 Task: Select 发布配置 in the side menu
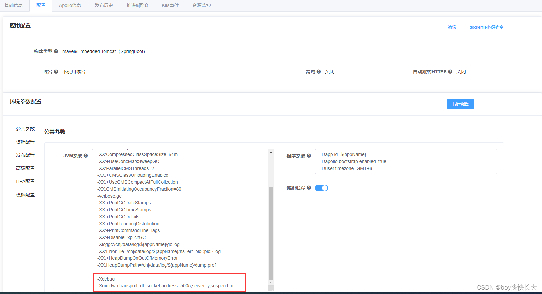[x=25, y=155]
